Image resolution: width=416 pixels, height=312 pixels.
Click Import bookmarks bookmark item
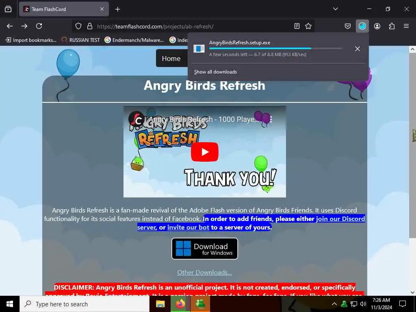pyautogui.click(x=31, y=40)
